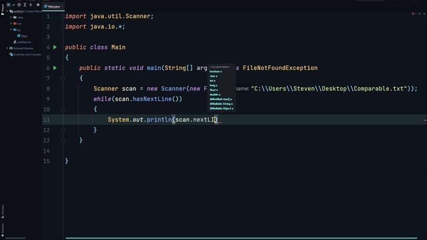
Task: Click 'Scanner' in the import on line 1
Action: pos(138,16)
